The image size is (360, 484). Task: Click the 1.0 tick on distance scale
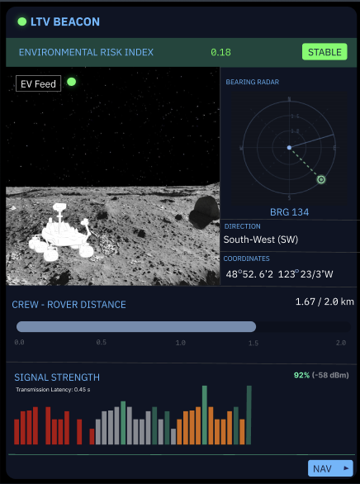(x=181, y=343)
